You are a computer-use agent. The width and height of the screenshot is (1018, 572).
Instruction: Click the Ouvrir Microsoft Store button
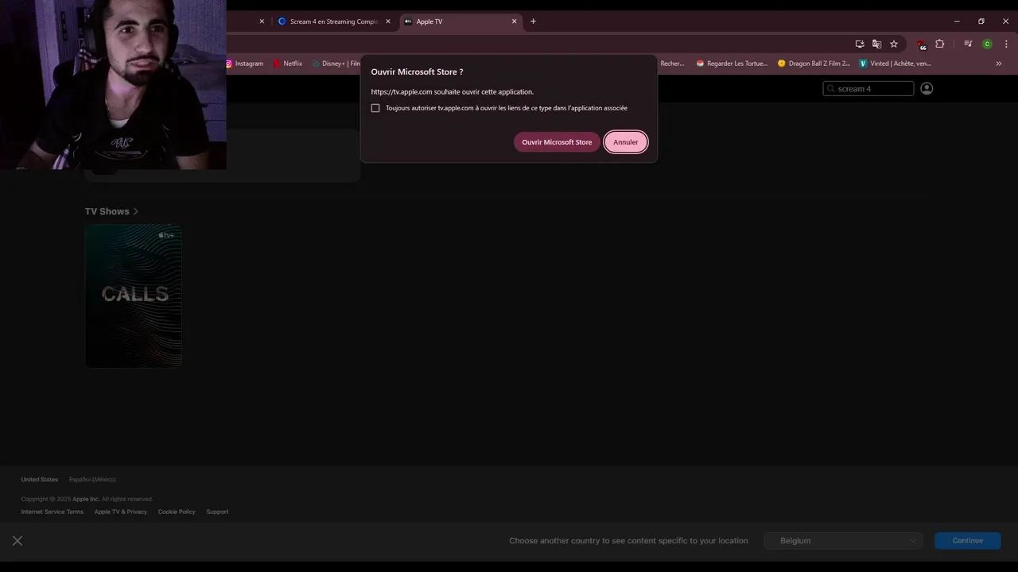tap(557, 142)
